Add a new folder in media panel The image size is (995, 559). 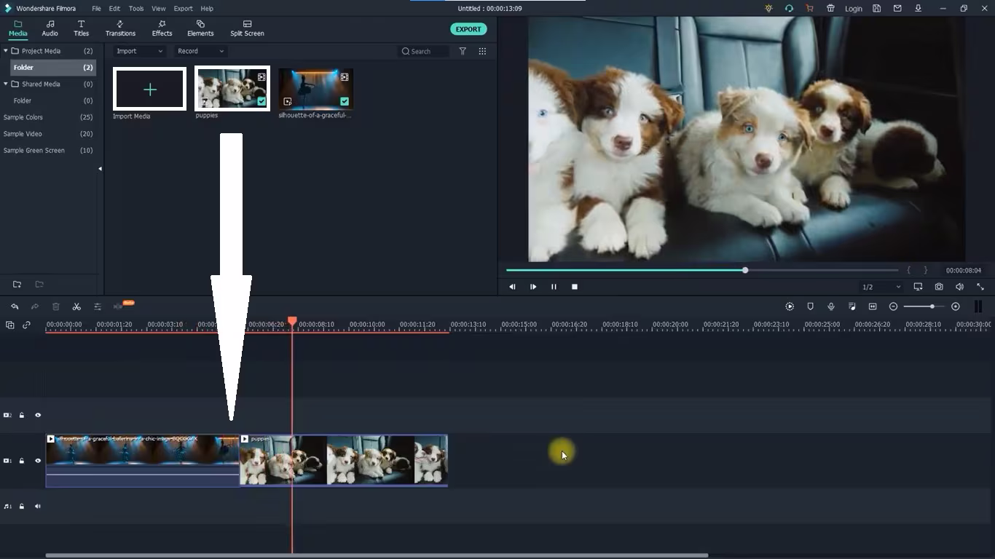pos(17,284)
